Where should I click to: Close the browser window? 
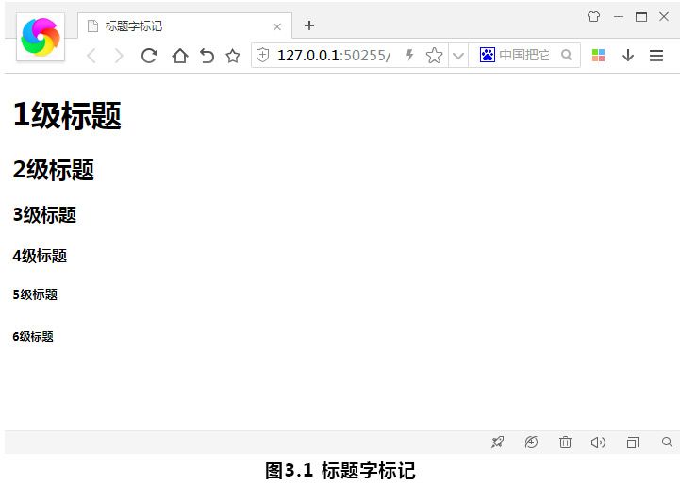[x=664, y=16]
